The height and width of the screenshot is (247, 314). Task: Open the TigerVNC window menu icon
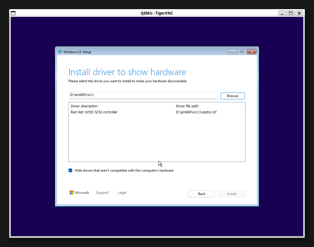coord(13,13)
